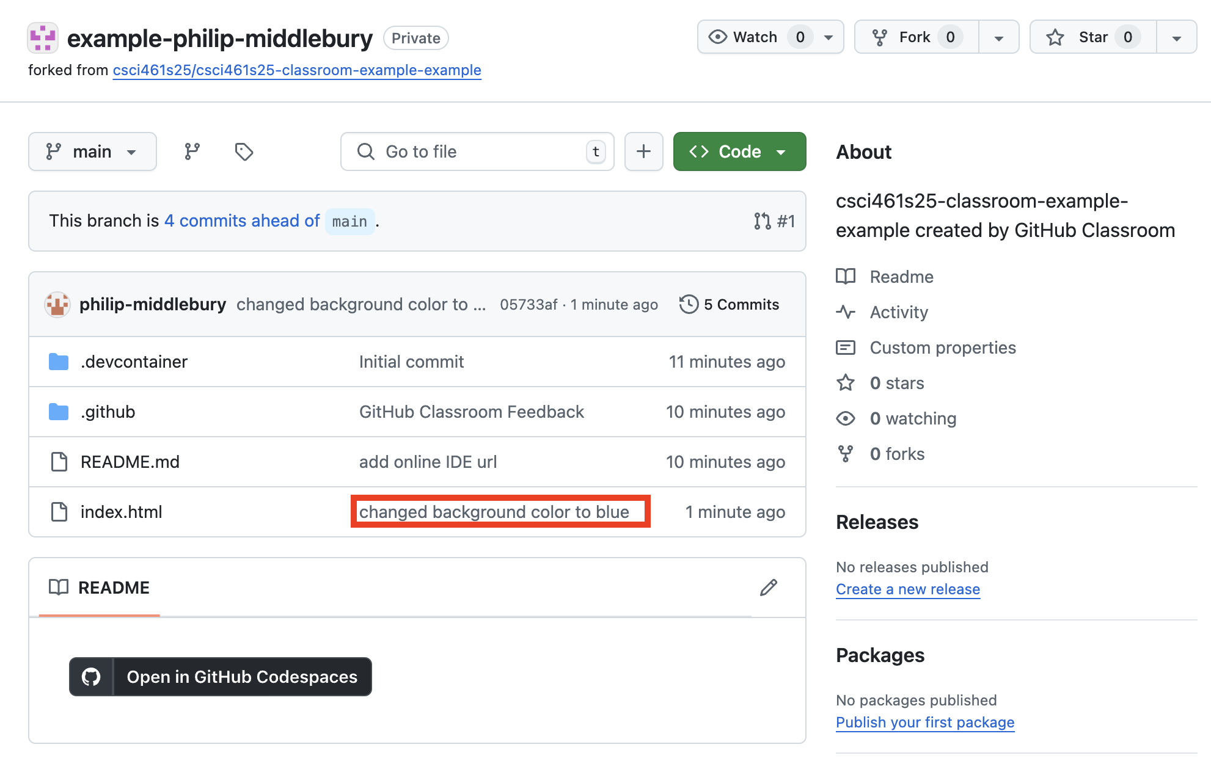The width and height of the screenshot is (1211, 761).
Task: Open add online IDE url commit message
Action: coord(428,462)
